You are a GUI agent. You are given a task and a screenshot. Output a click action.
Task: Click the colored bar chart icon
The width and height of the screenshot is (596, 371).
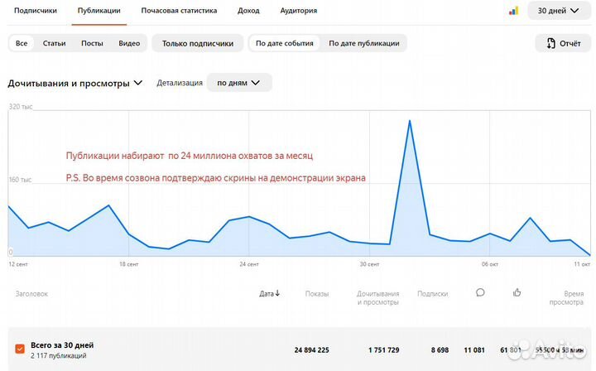513,11
